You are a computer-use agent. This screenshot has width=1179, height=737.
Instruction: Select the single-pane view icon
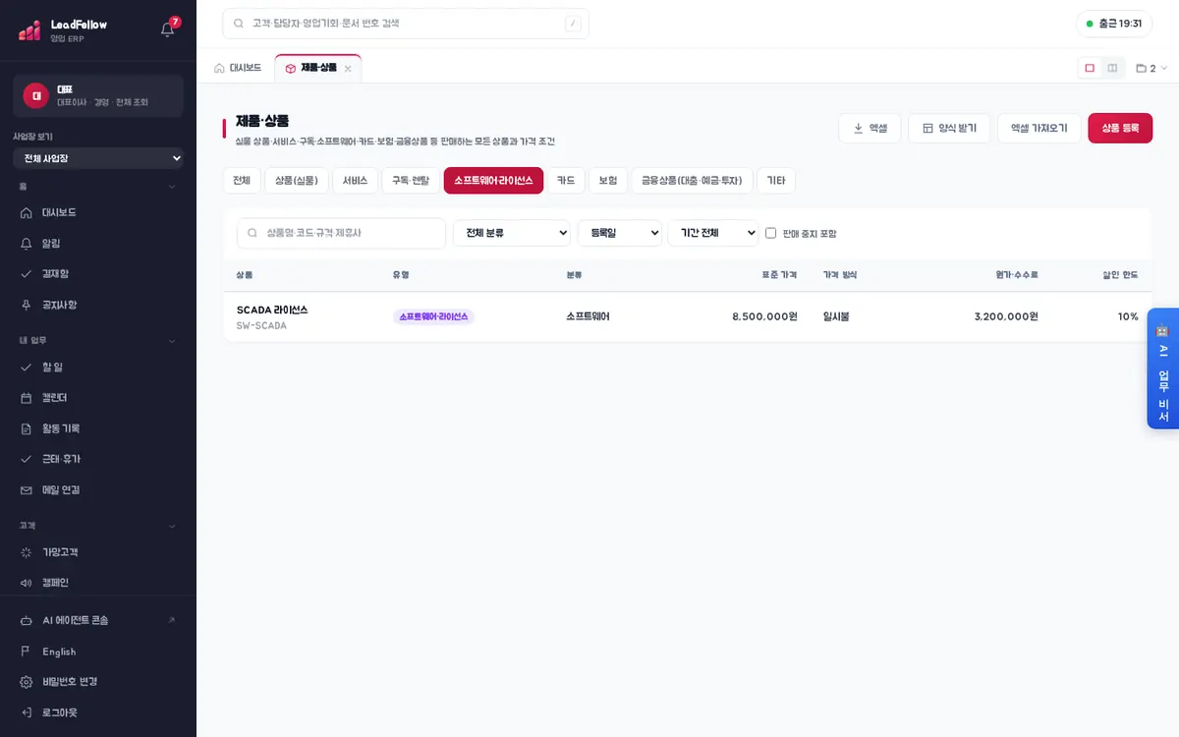click(1090, 68)
